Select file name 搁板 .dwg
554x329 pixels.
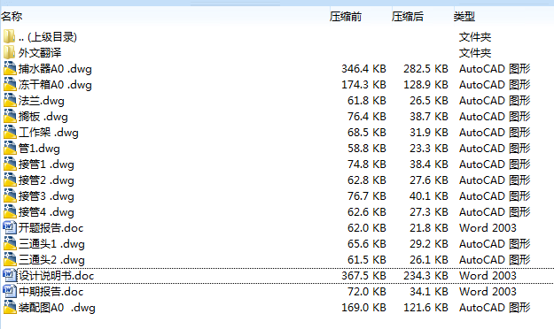pyautogui.click(x=43, y=117)
